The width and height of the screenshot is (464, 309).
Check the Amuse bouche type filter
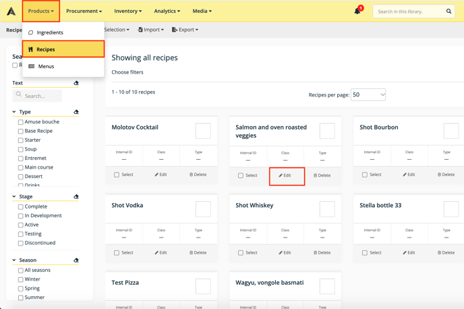(20, 122)
